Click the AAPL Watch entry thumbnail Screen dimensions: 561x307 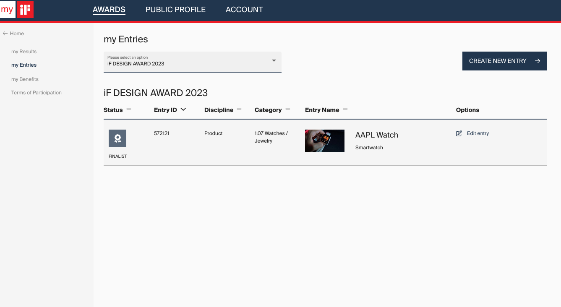tap(324, 140)
